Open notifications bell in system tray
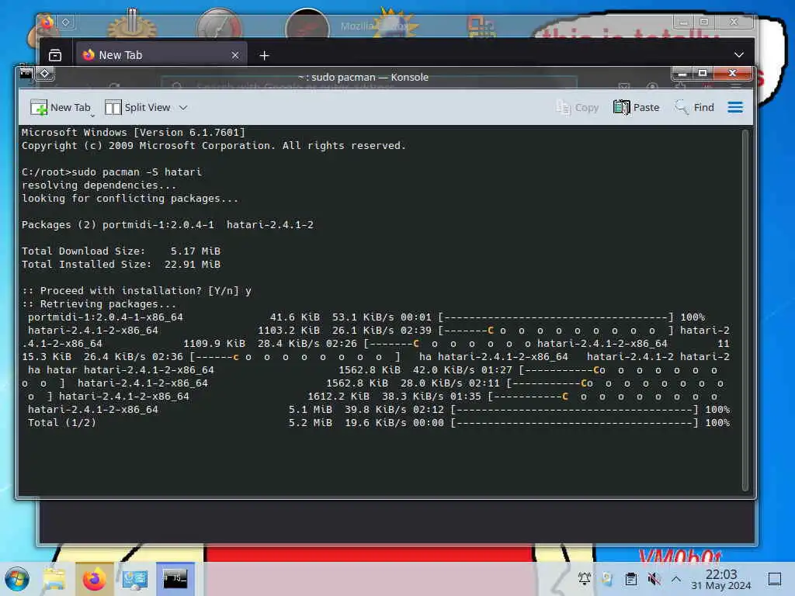 tap(585, 579)
